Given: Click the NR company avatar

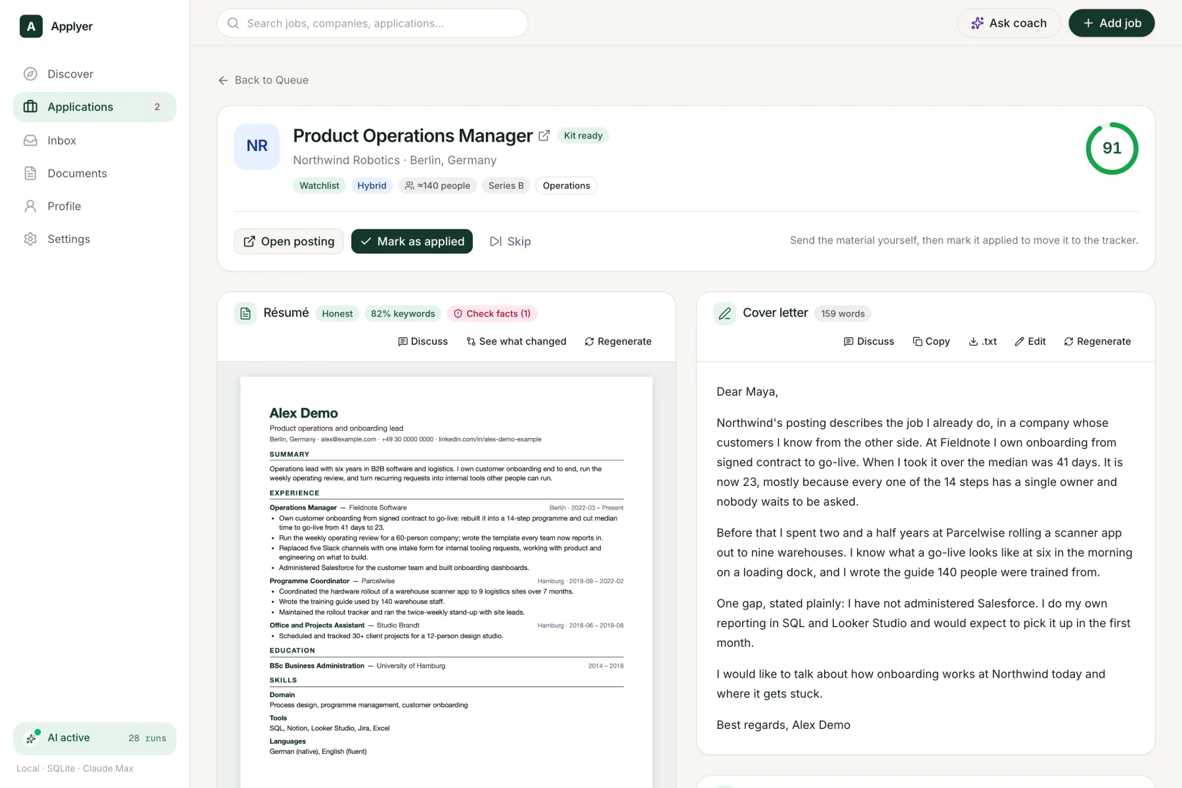Looking at the screenshot, I should [x=257, y=146].
